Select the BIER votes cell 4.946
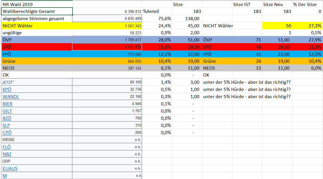Screen dimensions: 323x179 (107, 104)
